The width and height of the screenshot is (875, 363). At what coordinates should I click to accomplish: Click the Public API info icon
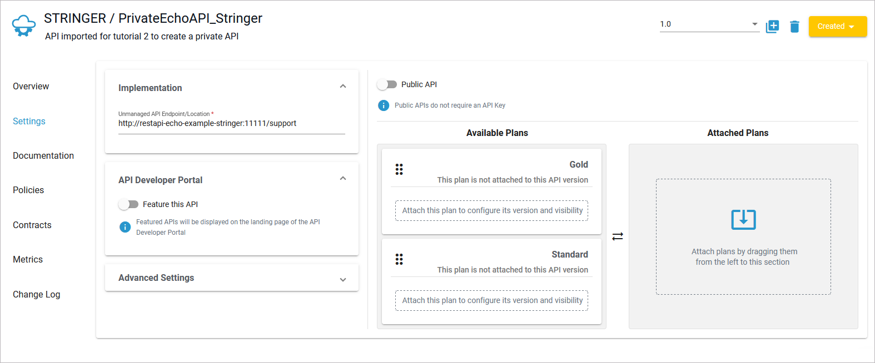[x=384, y=105]
